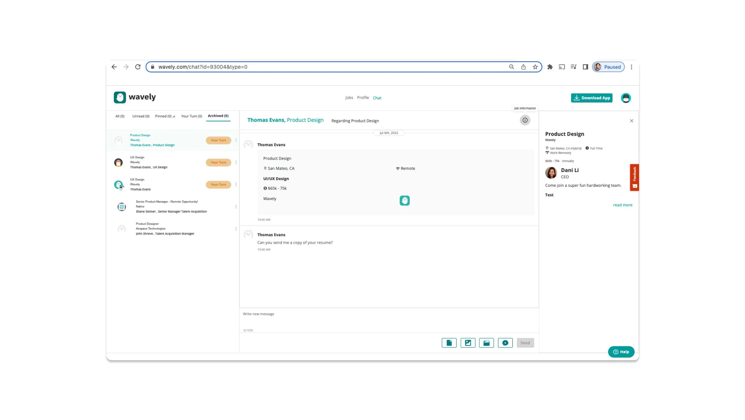Click the zoom magnifier in address bar
Image resolution: width=745 pixels, height=420 pixels.
click(511, 67)
